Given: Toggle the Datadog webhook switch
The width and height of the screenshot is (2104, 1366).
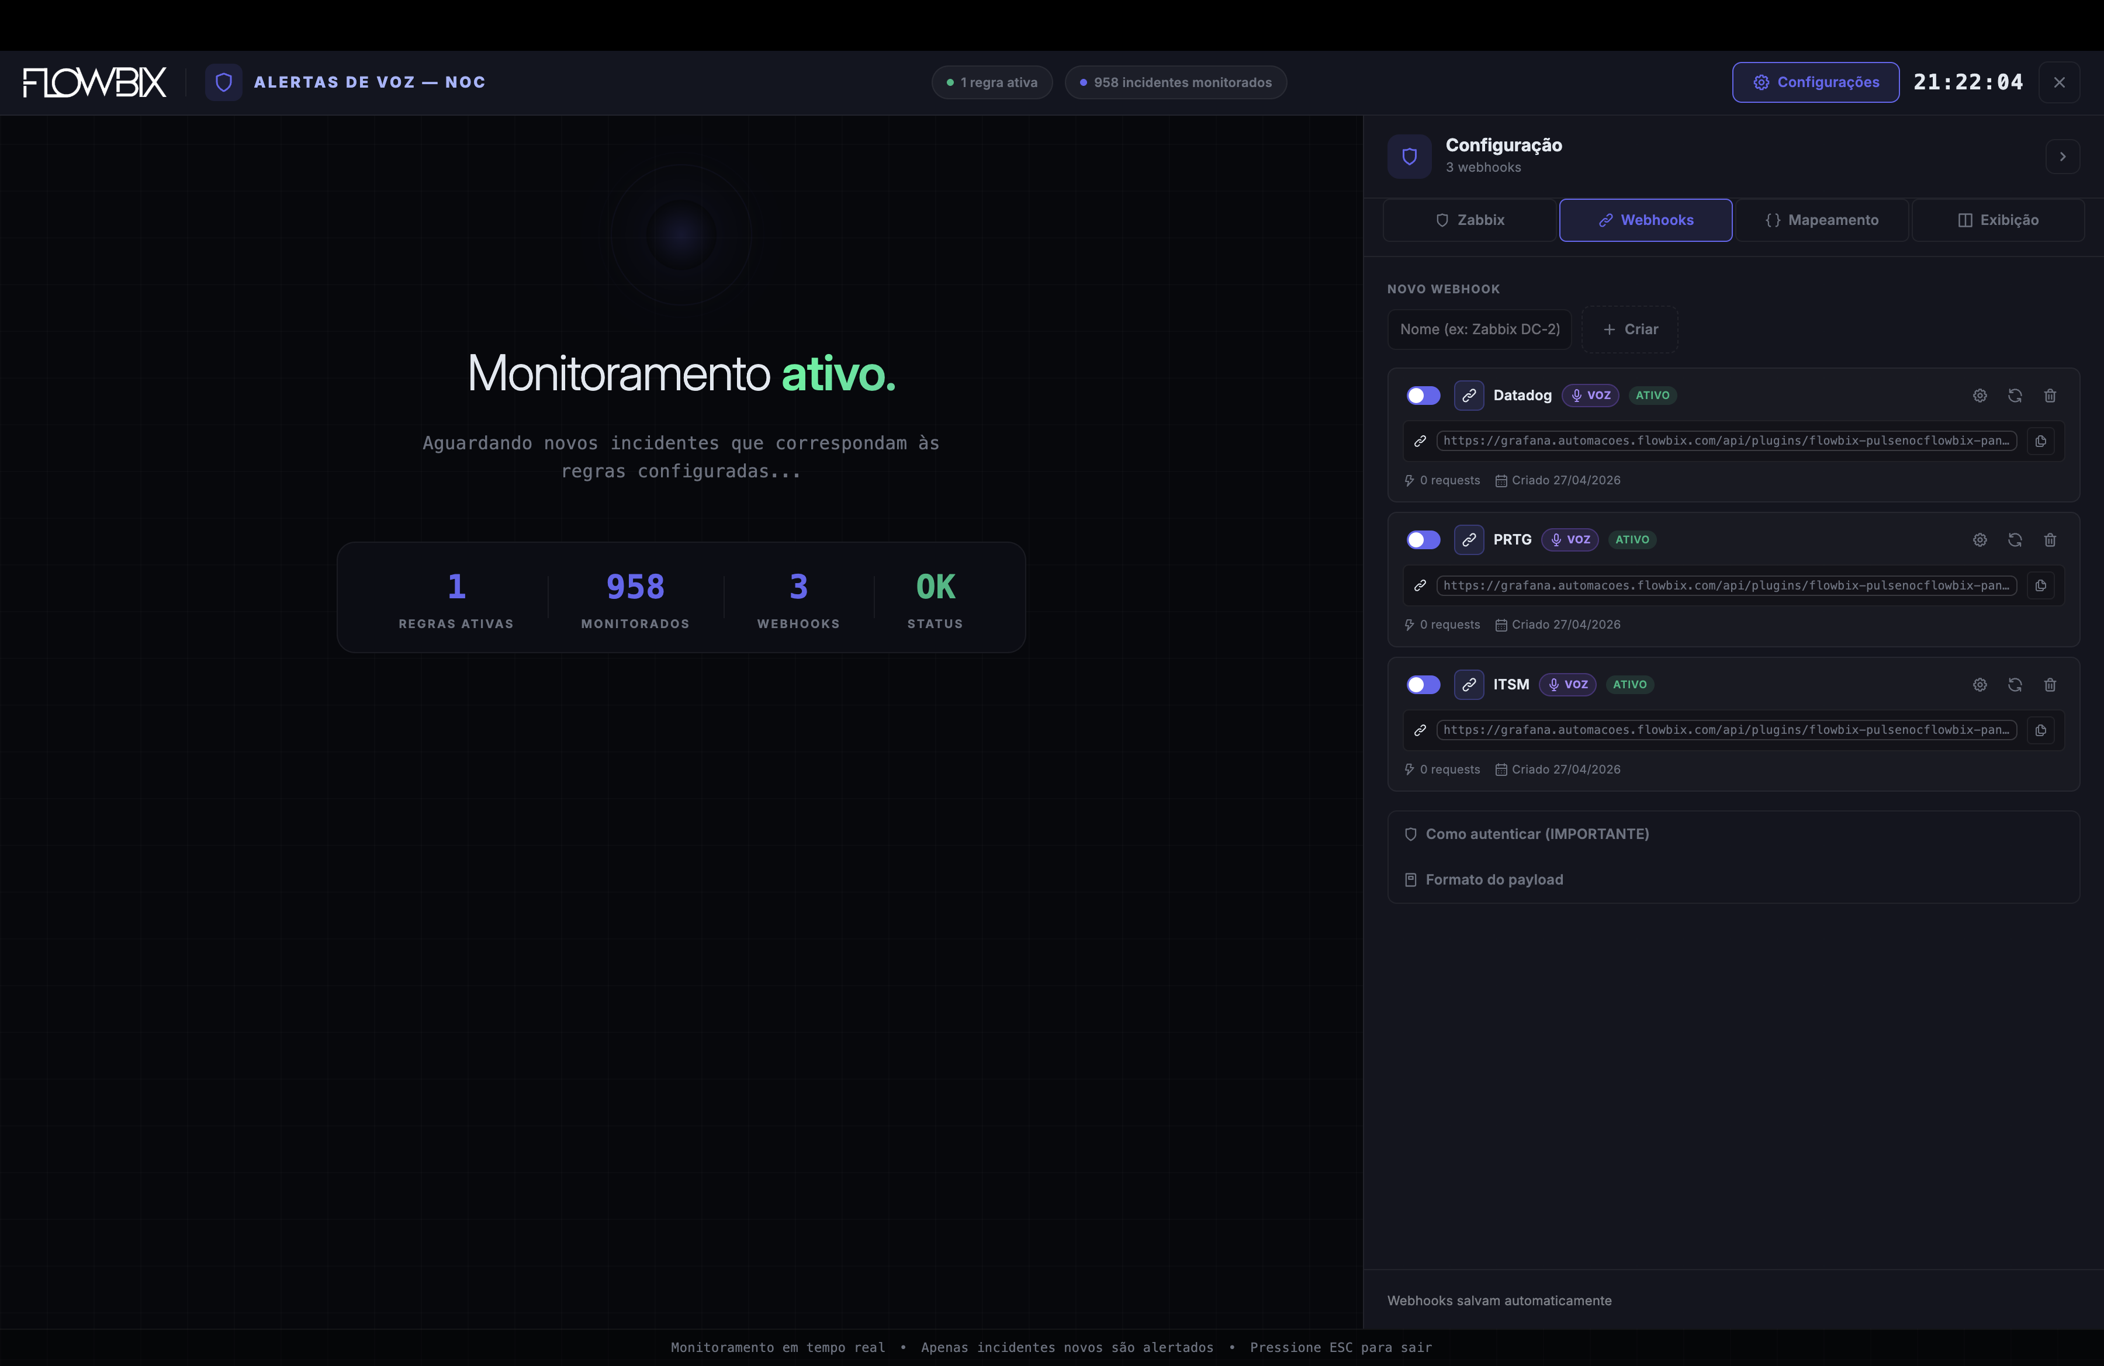Looking at the screenshot, I should (x=1423, y=396).
